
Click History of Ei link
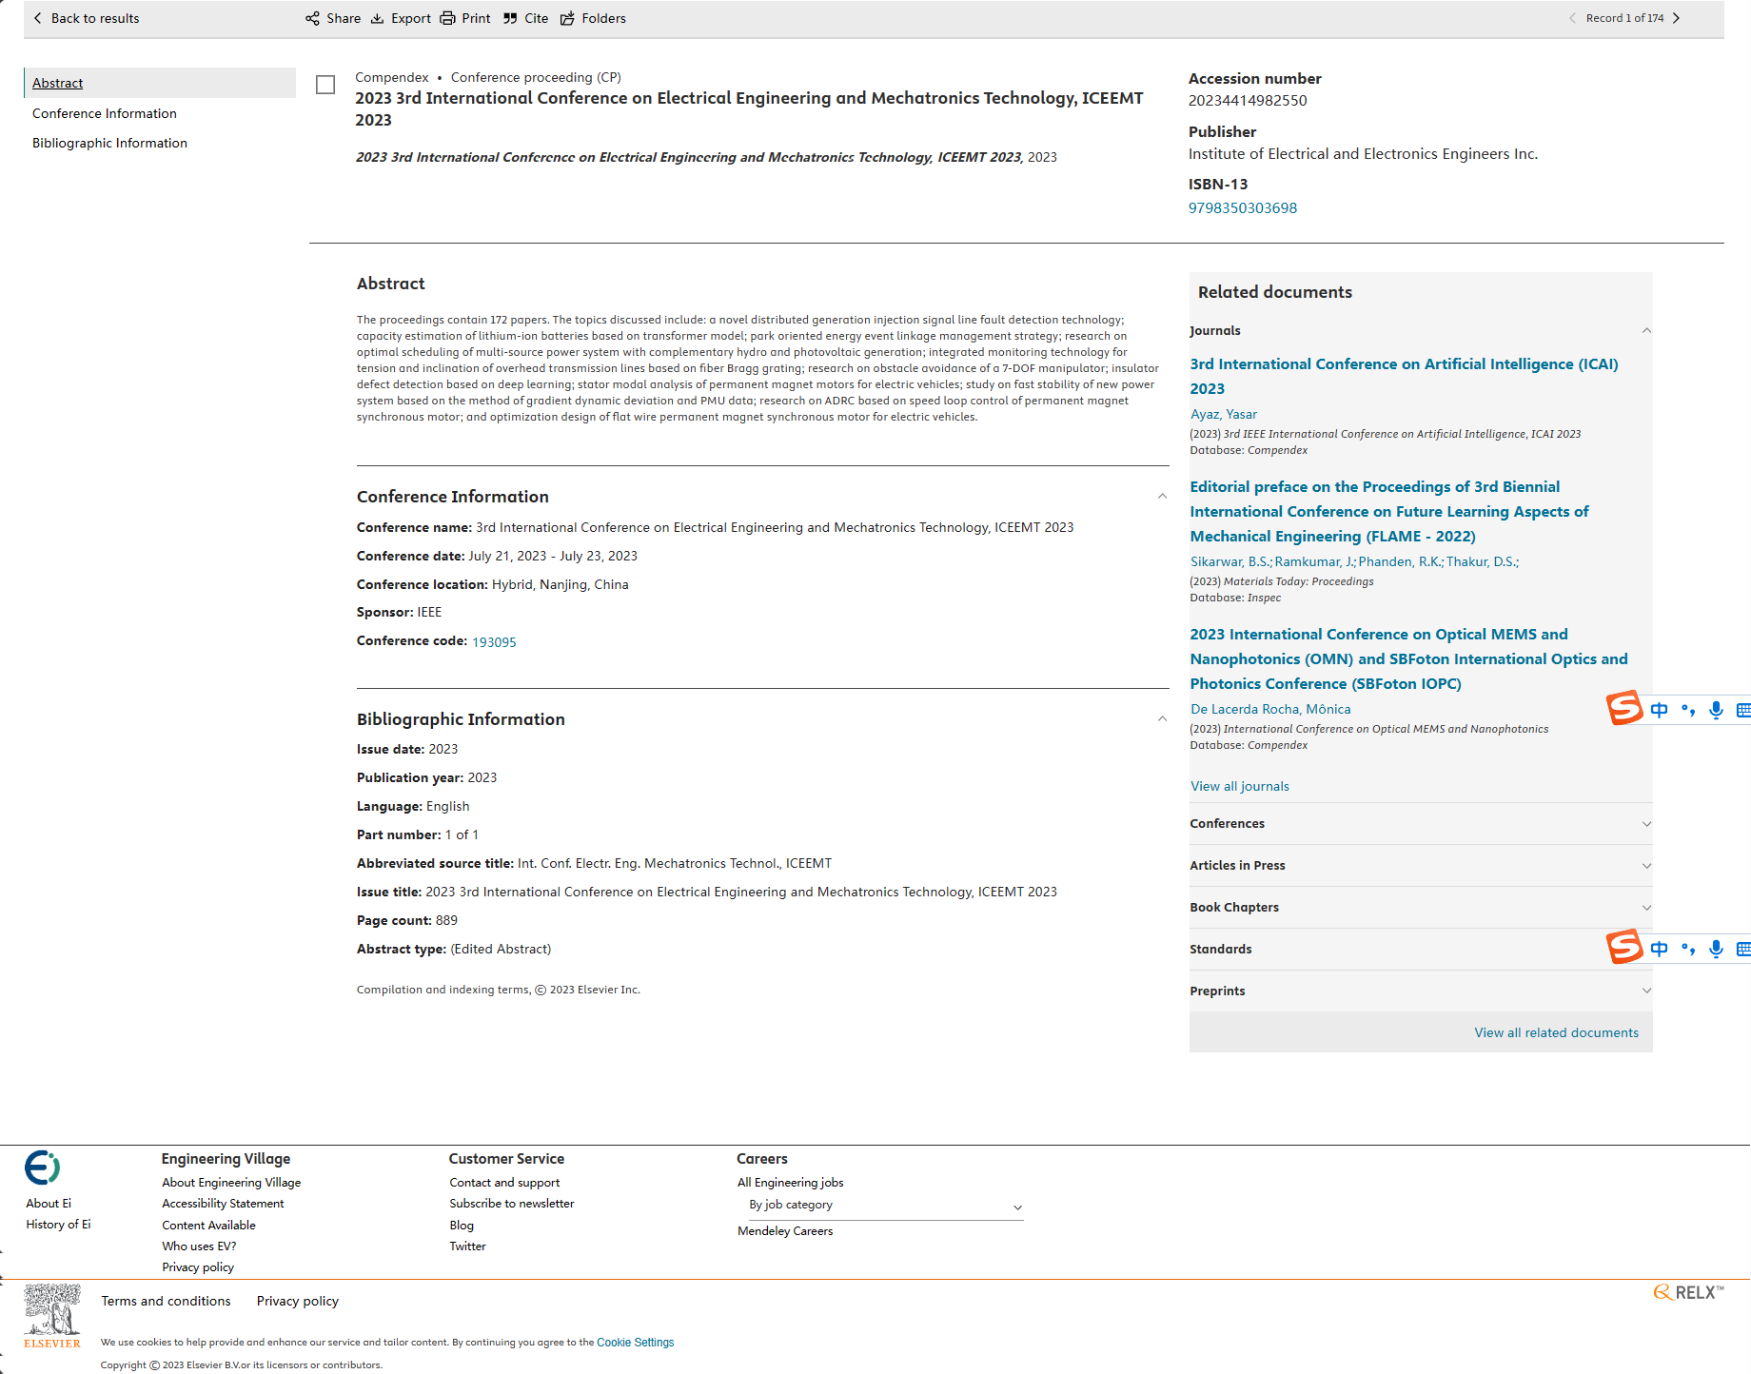pyautogui.click(x=59, y=1224)
